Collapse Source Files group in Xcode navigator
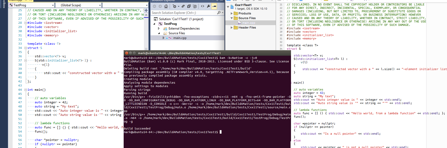This screenshot has height=148, width=447. pyautogui.click(x=232, y=18)
